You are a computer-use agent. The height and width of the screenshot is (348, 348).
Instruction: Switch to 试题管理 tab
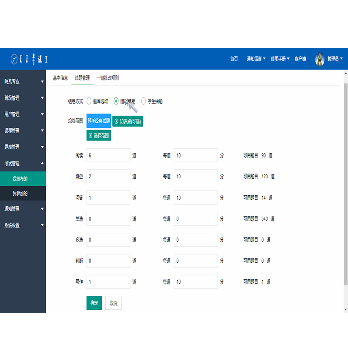point(82,78)
